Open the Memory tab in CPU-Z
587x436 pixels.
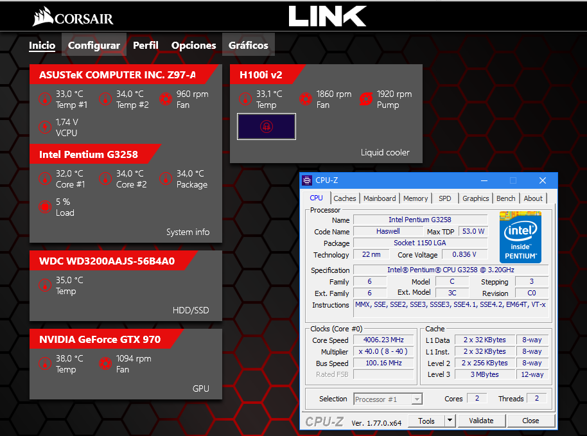pos(416,198)
